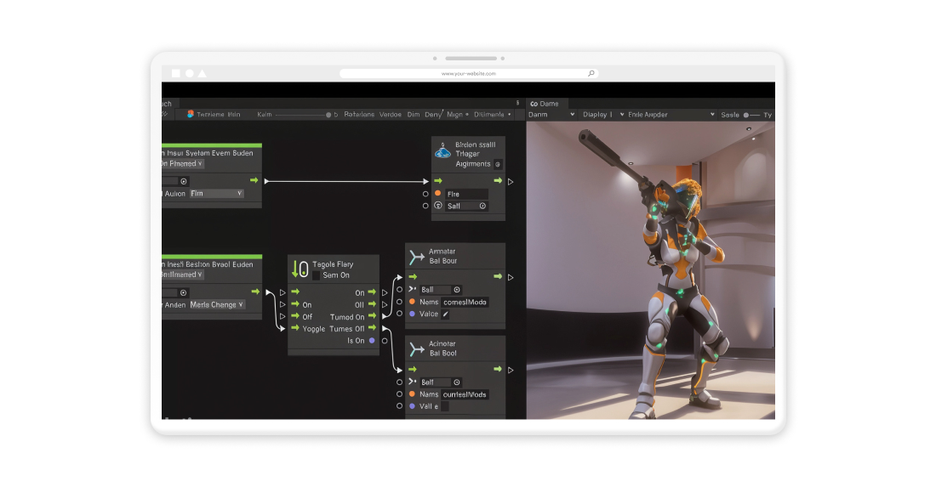
Task: Click the blue trigger node icon
Action: coord(442,151)
